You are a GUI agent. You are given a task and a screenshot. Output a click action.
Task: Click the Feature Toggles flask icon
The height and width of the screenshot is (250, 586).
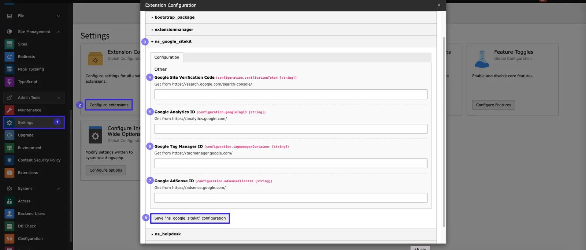click(482, 59)
